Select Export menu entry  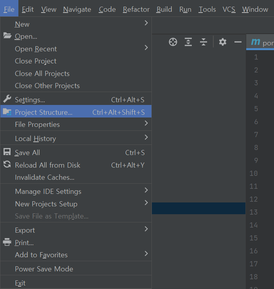(76, 230)
